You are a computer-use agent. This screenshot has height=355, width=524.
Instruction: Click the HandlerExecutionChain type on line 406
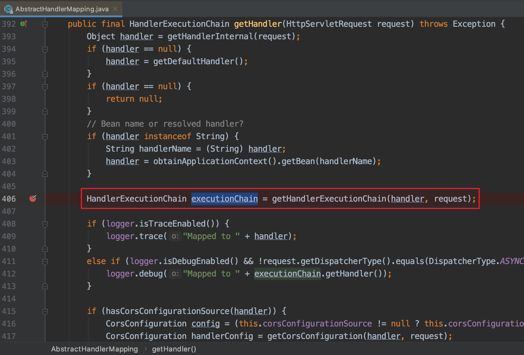tap(137, 199)
